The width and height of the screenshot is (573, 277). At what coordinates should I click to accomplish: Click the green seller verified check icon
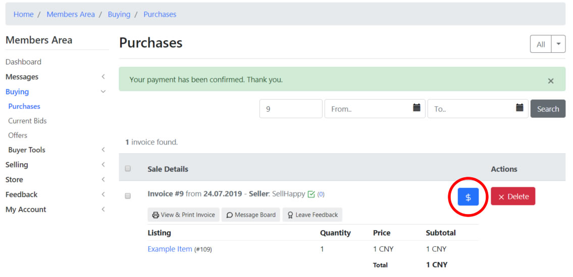[311, 194]
